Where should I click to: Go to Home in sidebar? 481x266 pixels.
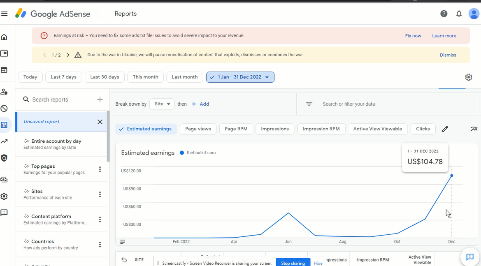tap(4, 37)
